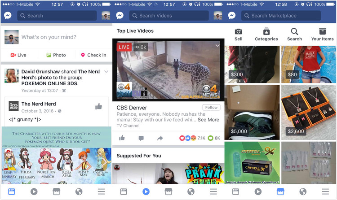Select Videos tab in first screen
This screenshot has height=200, width=337.
34,191
